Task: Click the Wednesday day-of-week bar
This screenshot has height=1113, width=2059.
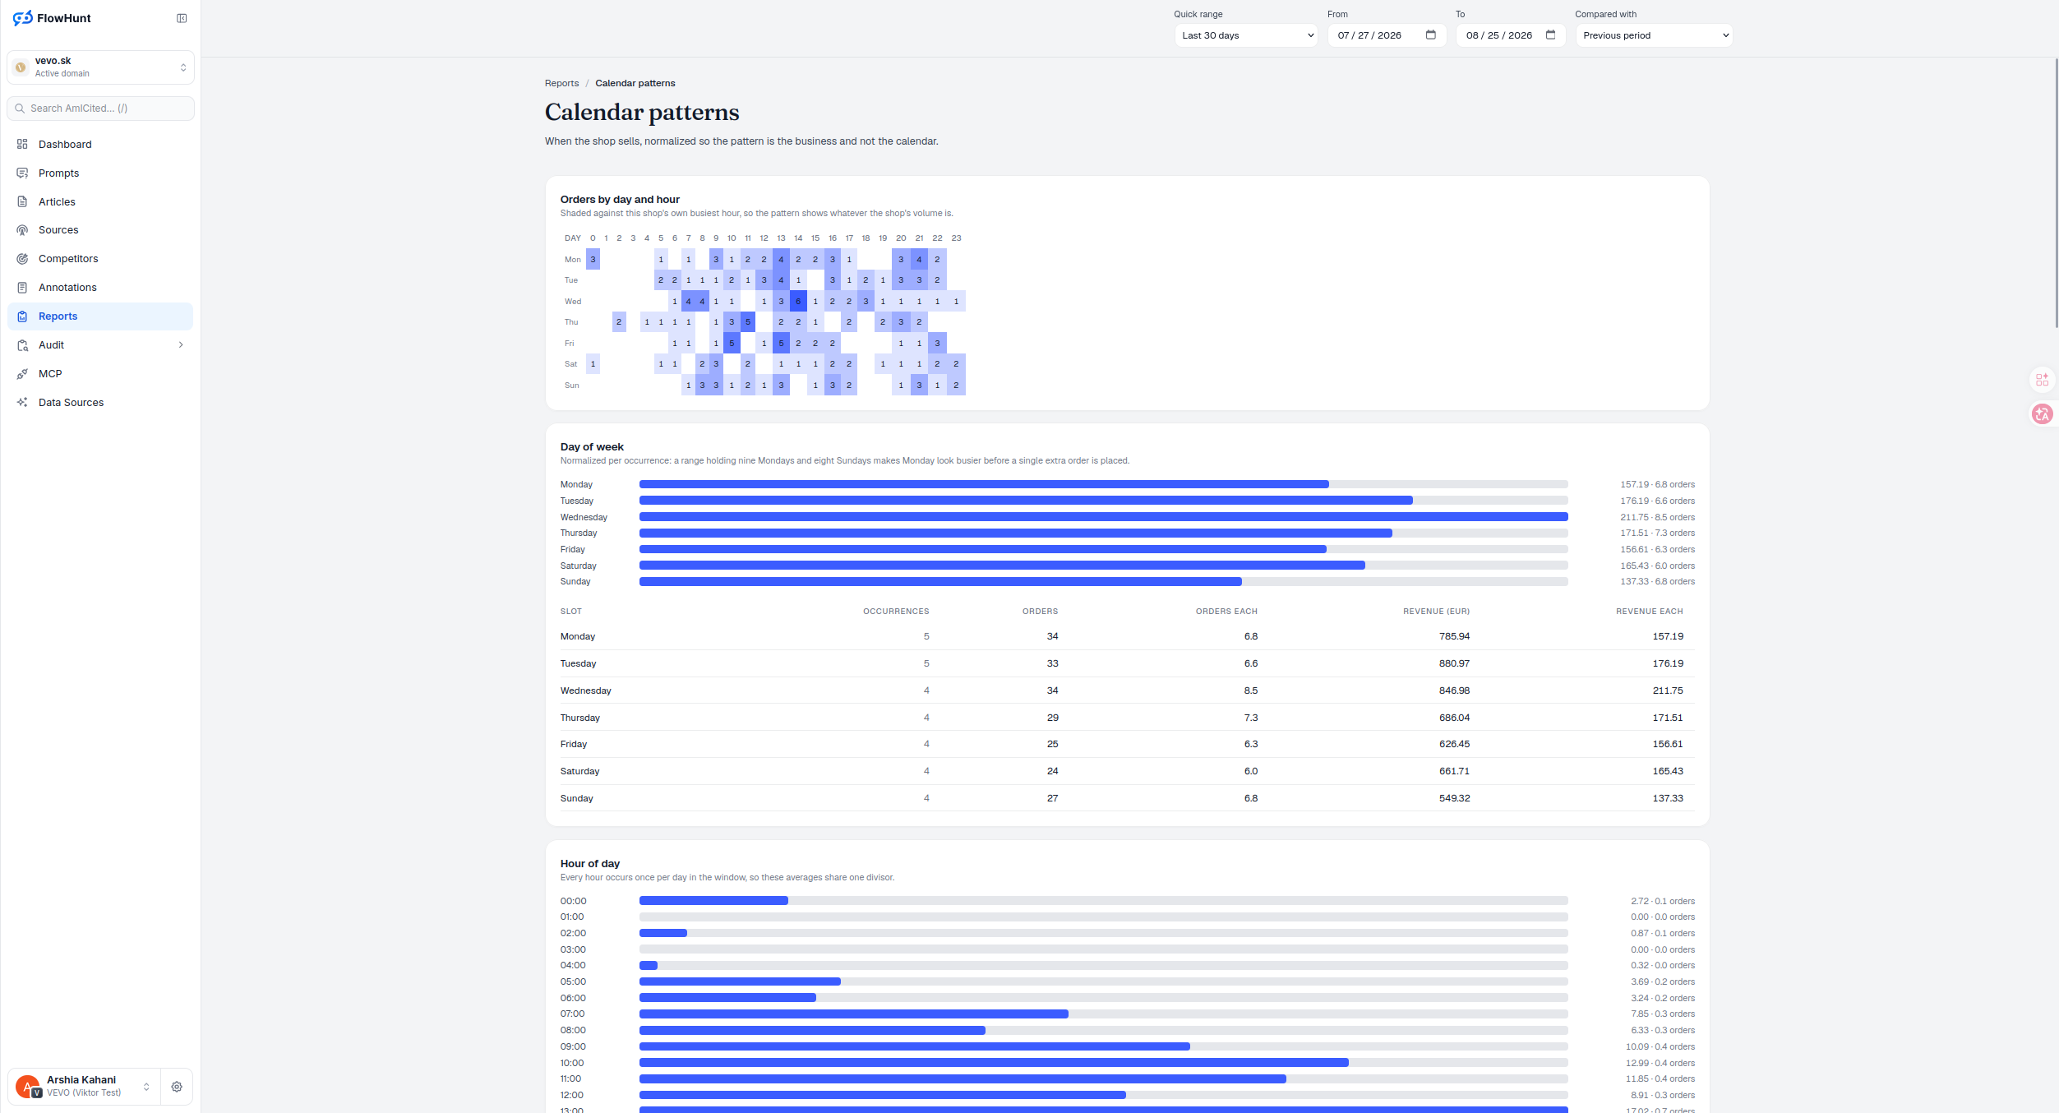Action: pos(1104,517)
